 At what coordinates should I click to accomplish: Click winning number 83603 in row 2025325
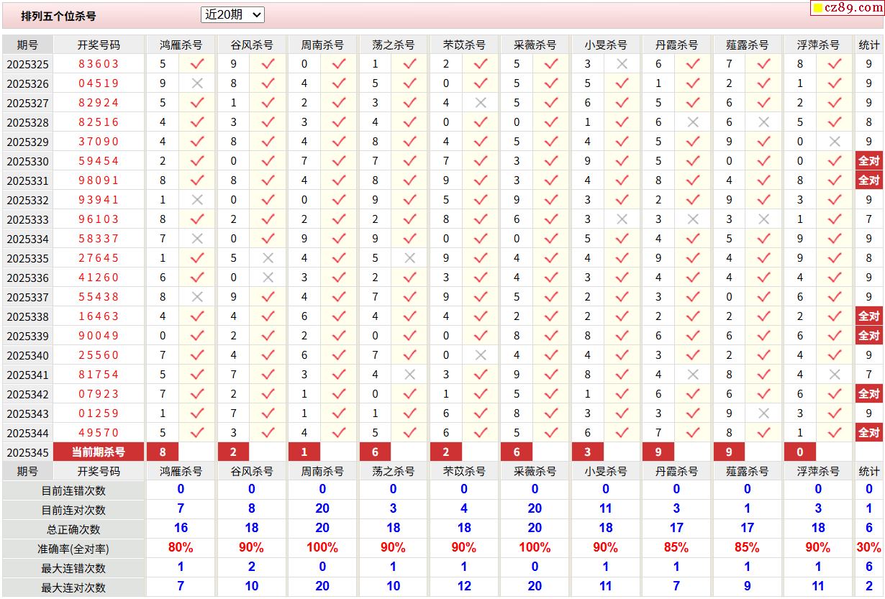coord(99,64)
